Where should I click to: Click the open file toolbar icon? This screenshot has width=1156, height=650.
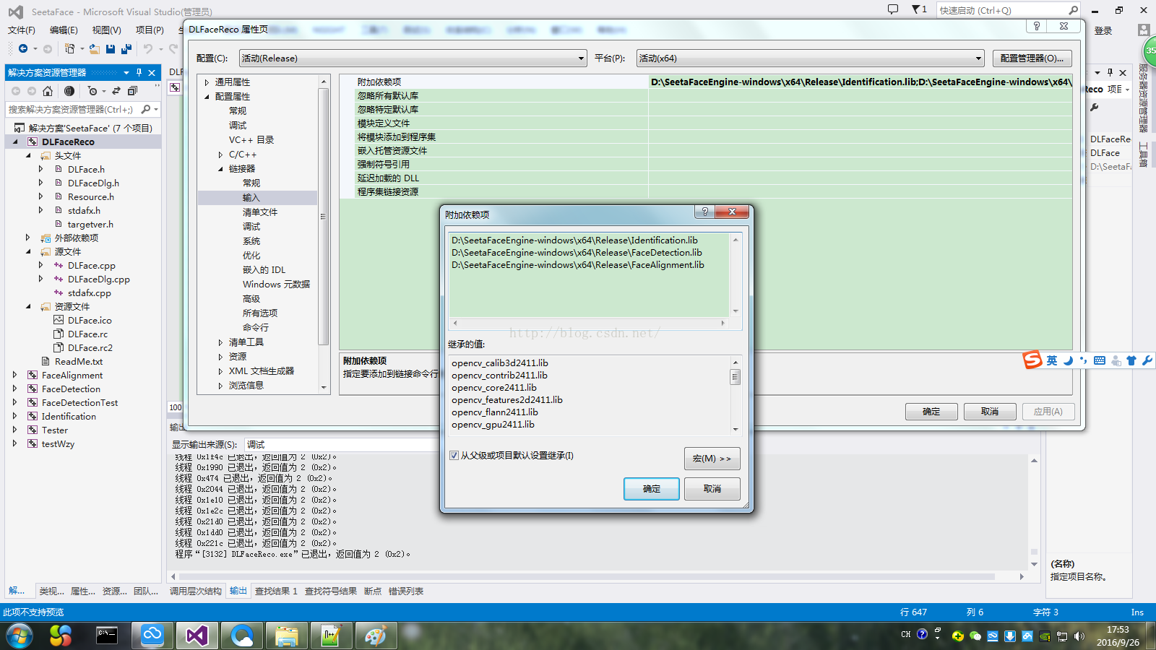point(95,48)
